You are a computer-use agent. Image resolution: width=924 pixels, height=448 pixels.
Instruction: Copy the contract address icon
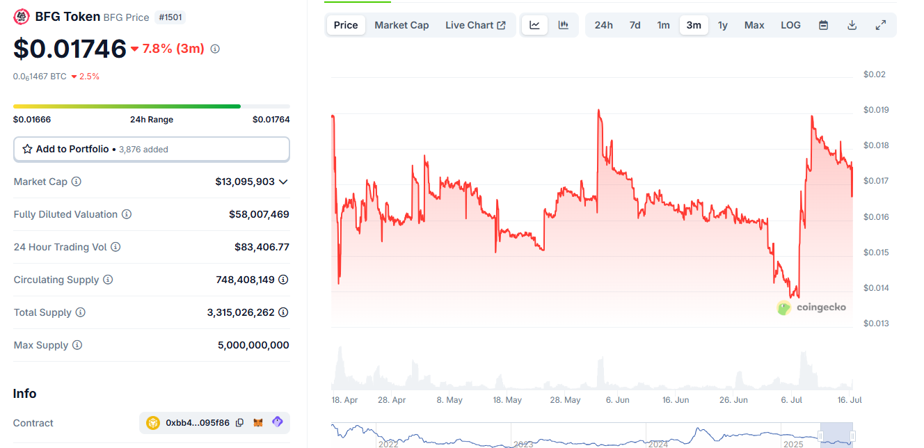pyautogui.click(x=239, y=422)
